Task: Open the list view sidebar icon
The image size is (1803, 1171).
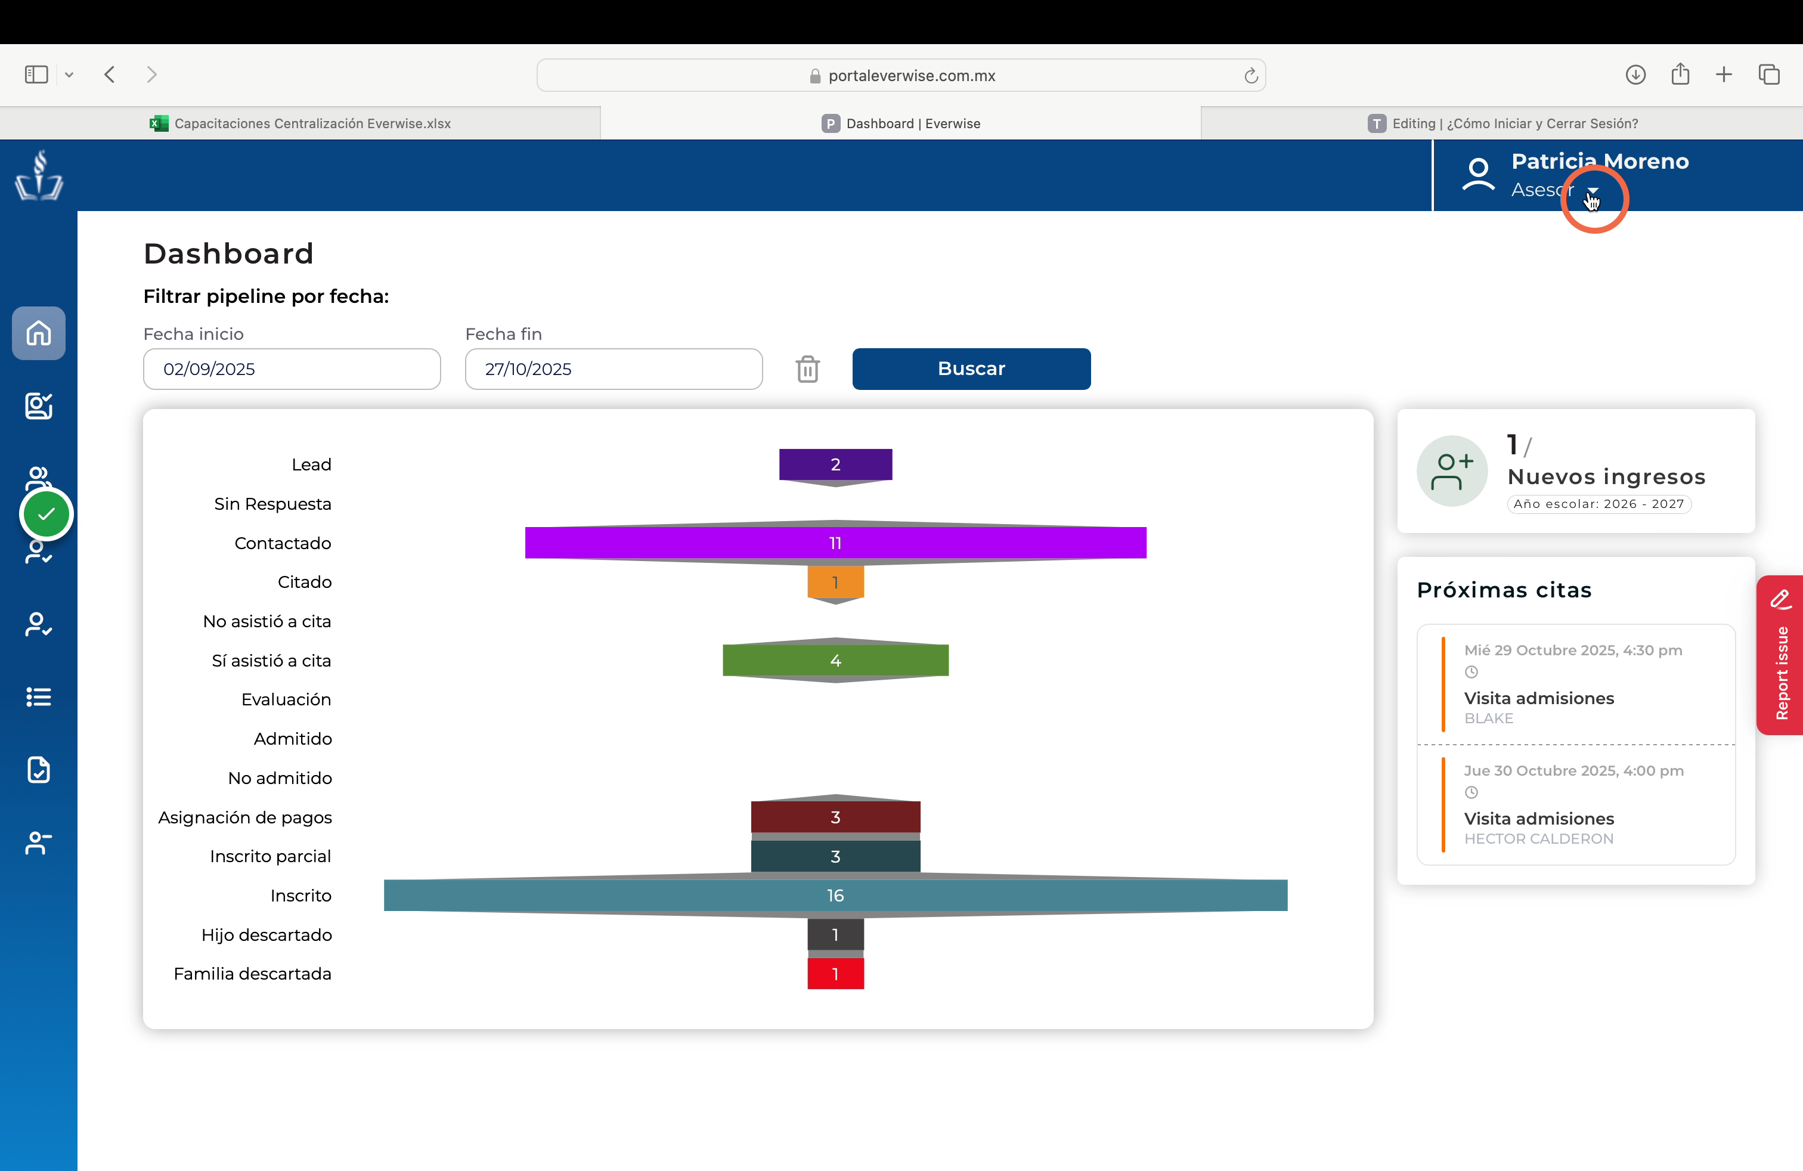Action: tap(39, 697)
